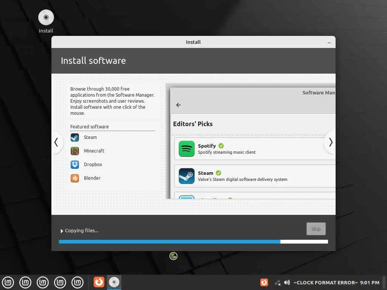
Task: Open the volume speaker tray icon
Action: 287,282
